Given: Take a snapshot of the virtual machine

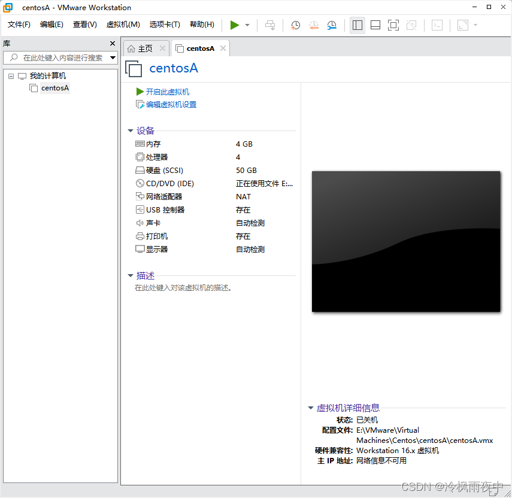Looking at the screenshot, I should (295, 25).
